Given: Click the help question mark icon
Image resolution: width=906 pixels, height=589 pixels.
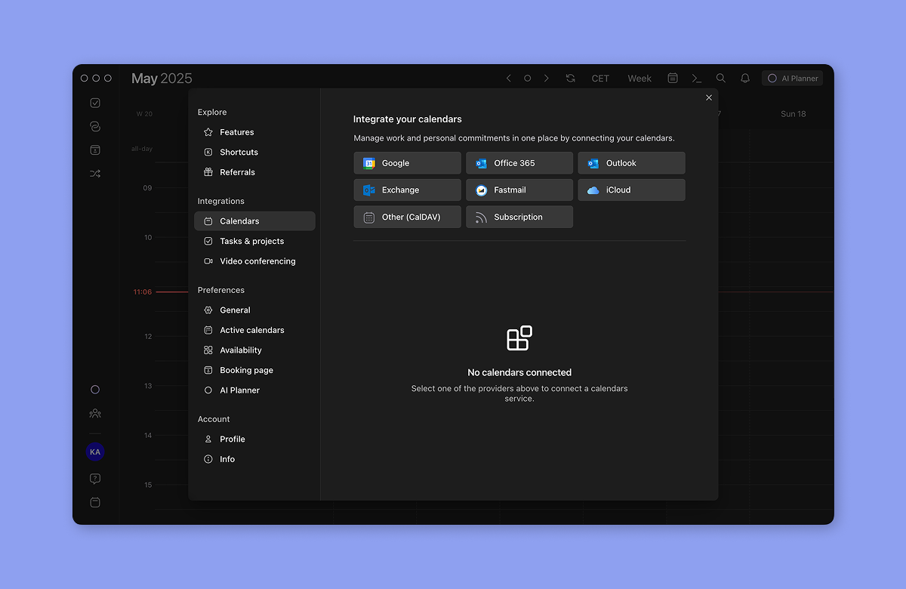Looking at the screenshot, I should [x=95, y=479].
